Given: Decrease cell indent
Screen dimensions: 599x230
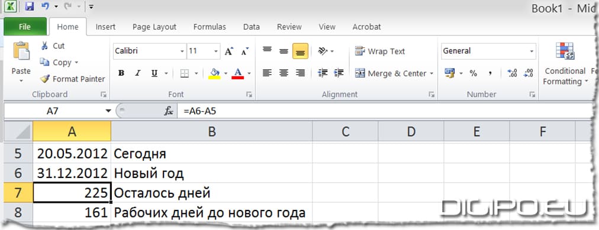Looking at the screenshot, I should 323,73.
